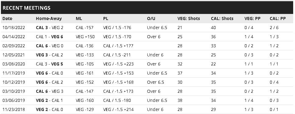Click the CAL -147 moneyline entry
295x114 pixels.
85,91
